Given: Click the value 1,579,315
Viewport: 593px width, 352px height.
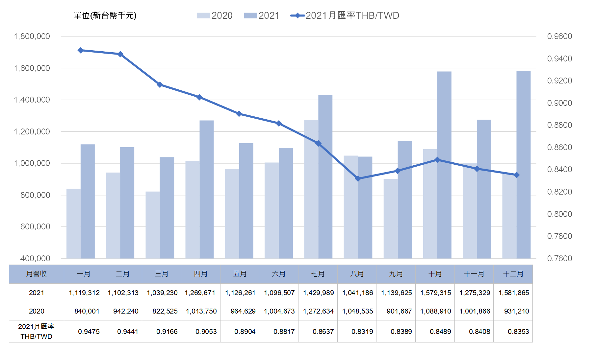Looking at the screenshot, I should click(x=435, y=293).
